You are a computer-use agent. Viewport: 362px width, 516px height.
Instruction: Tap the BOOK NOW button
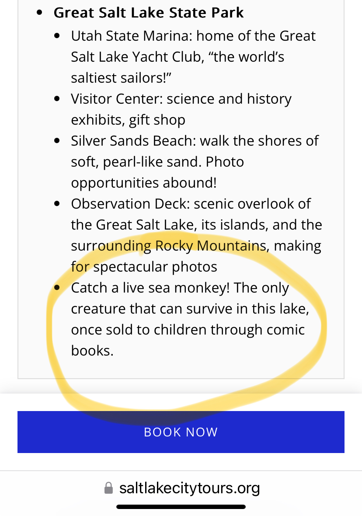pos(181,432)
